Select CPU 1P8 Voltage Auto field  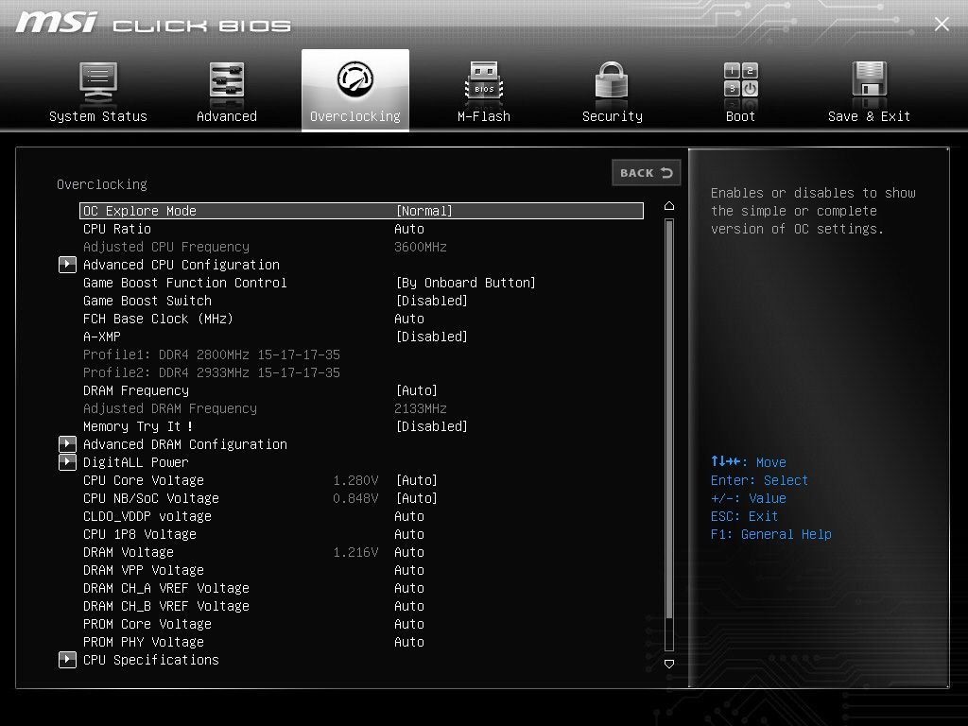(x=409, y=535)
